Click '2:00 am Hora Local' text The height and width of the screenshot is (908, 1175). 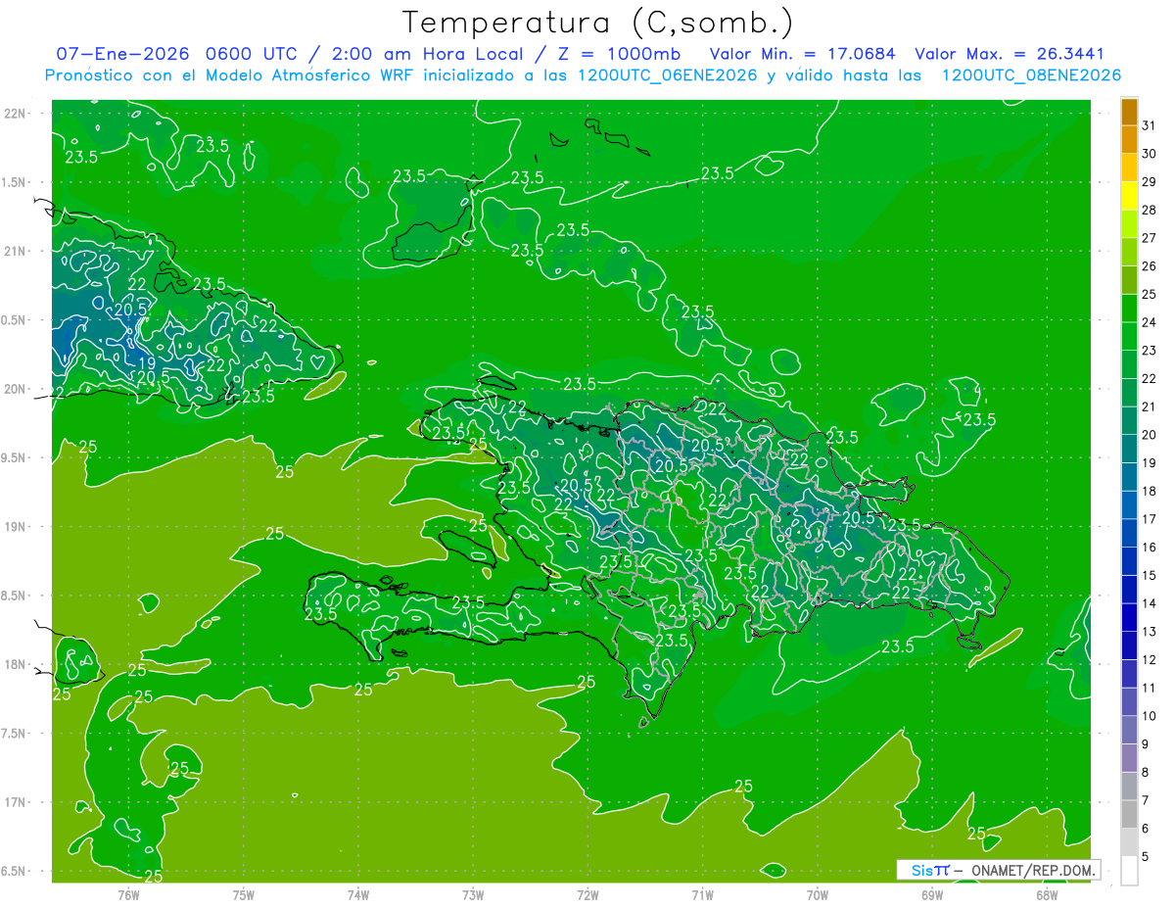click(427, 55)
